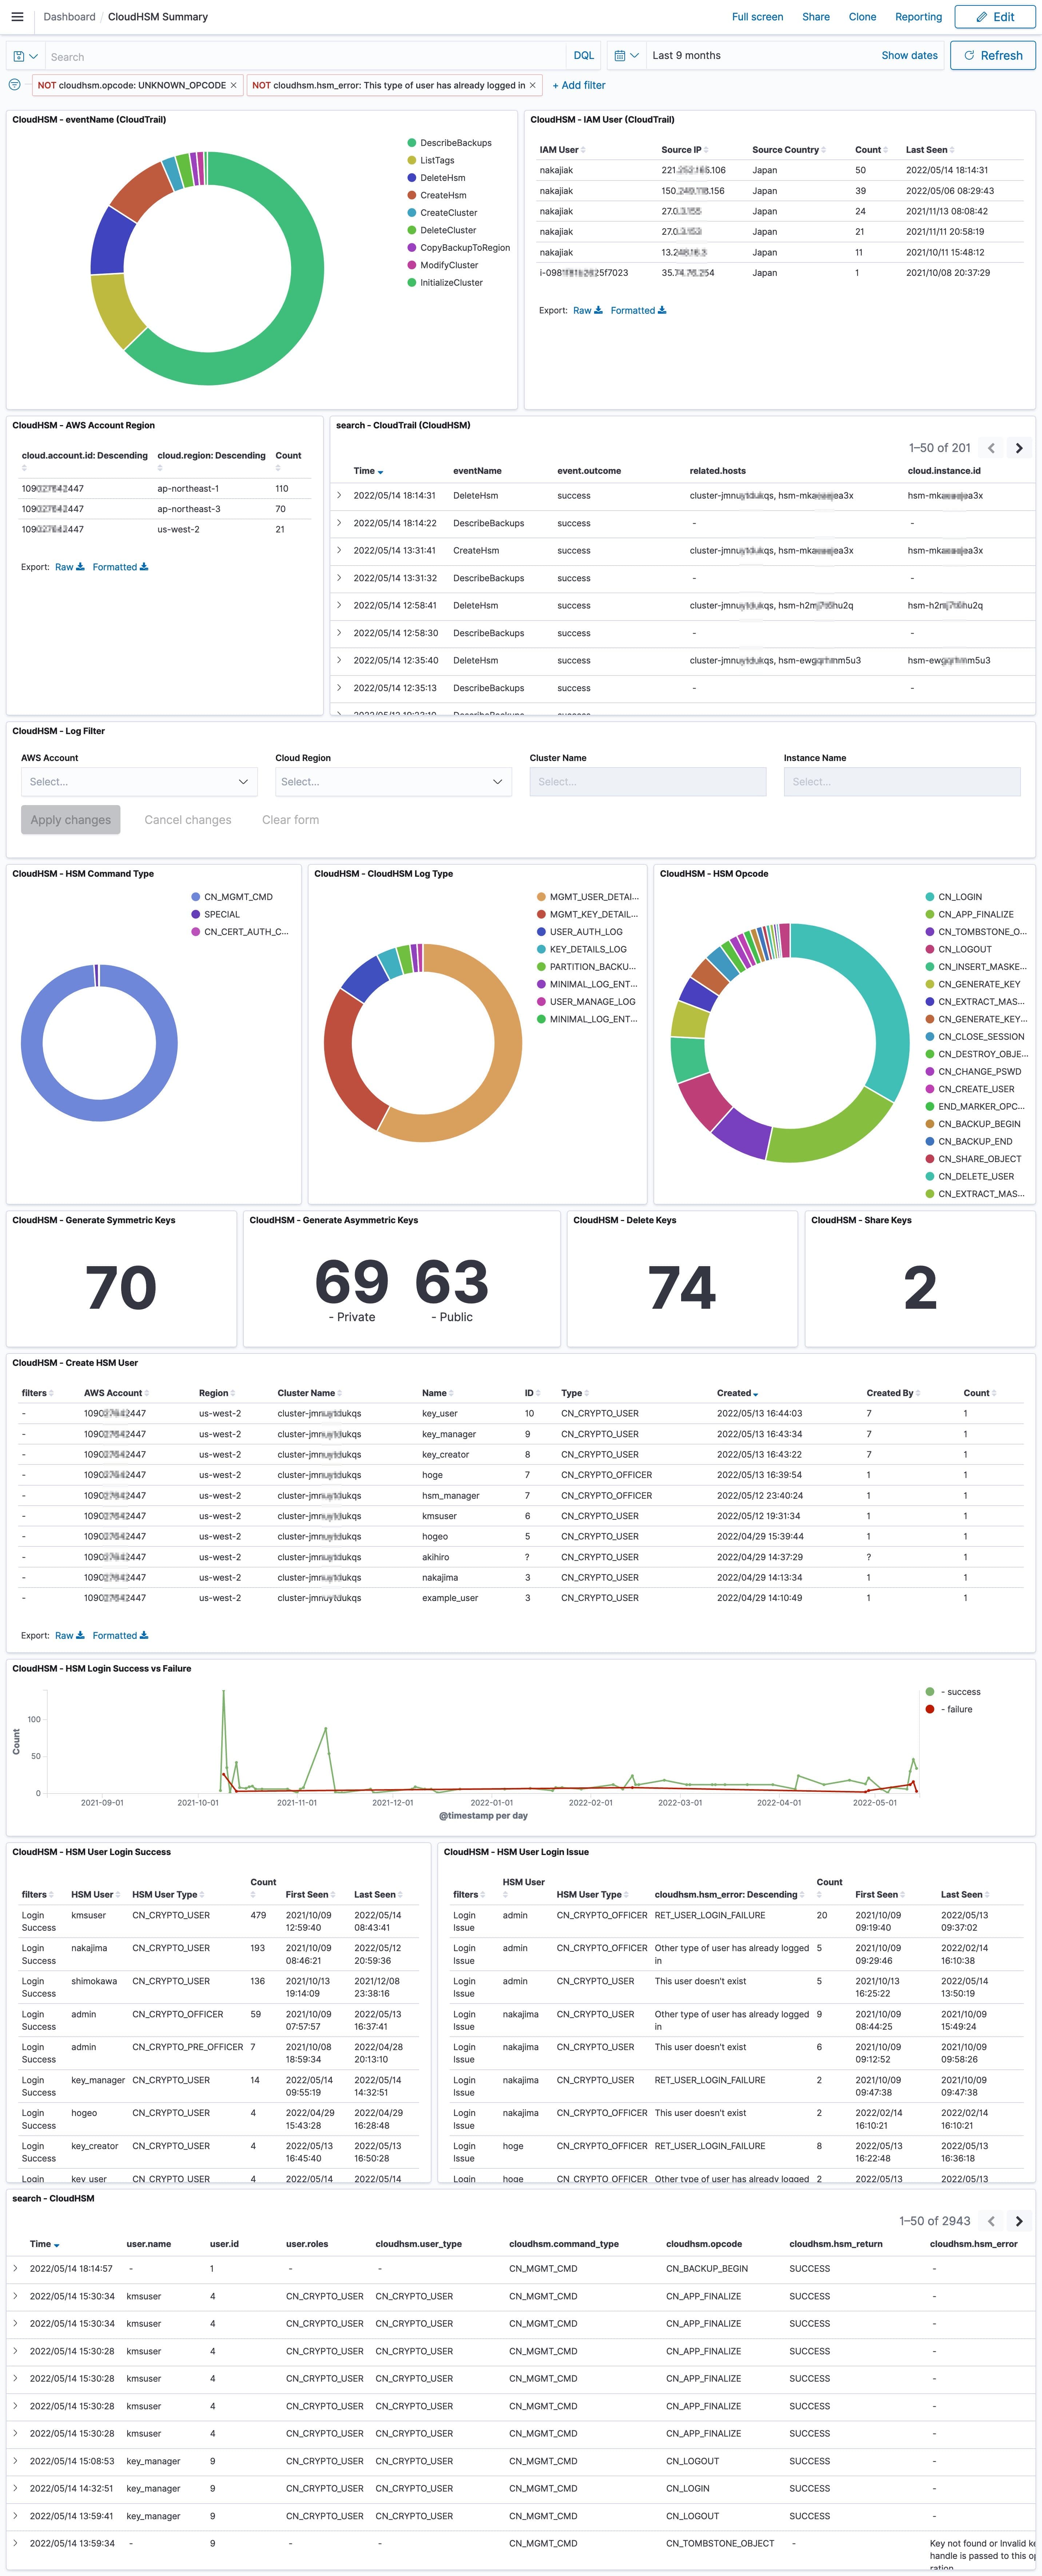Toggle the DescribeBackups legend entry
The image size is (1042, 2576).
[x=450, y=143]
